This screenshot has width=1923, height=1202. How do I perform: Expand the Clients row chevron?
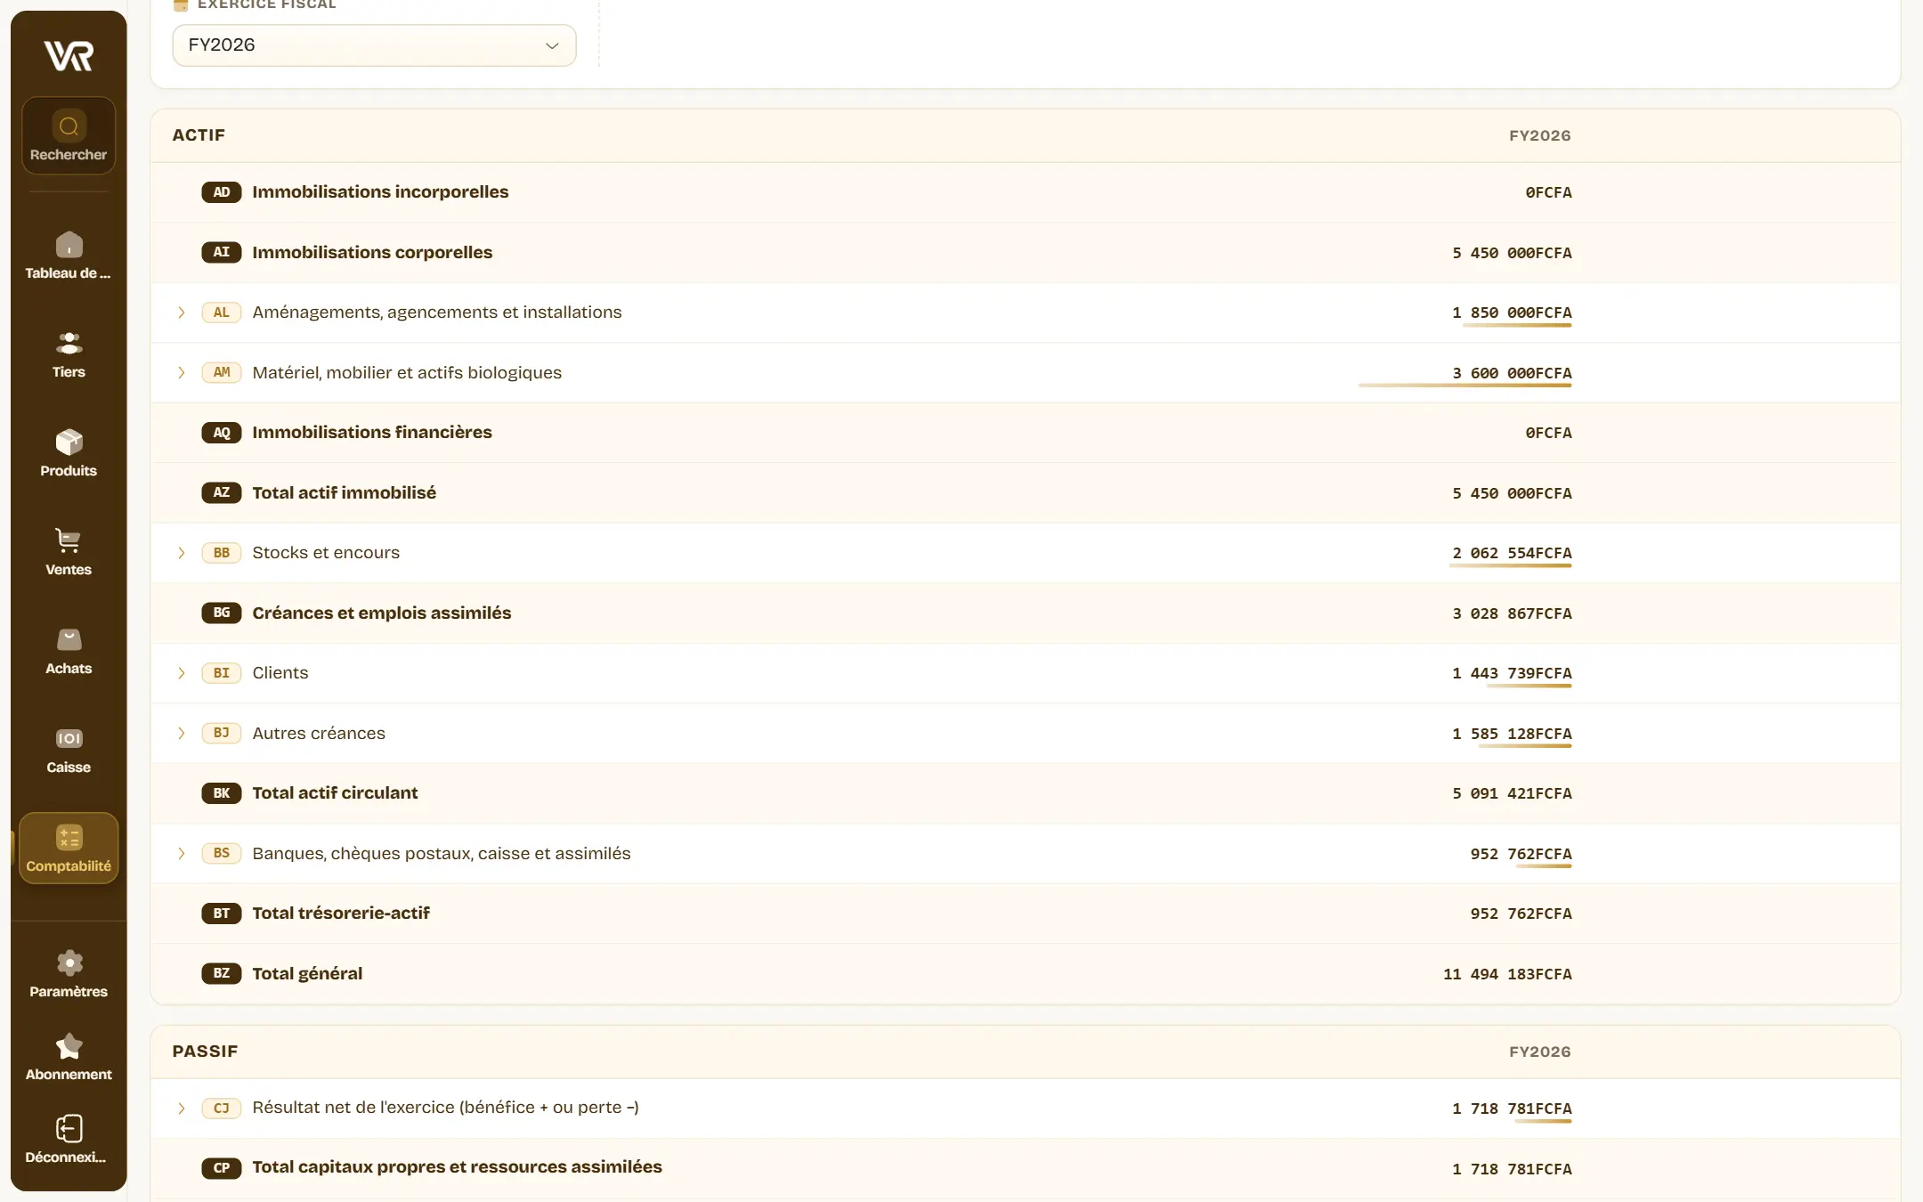coord(182,673)
